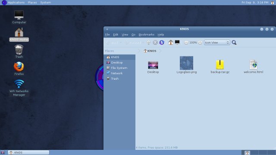Open the File menu

[107, 34]
